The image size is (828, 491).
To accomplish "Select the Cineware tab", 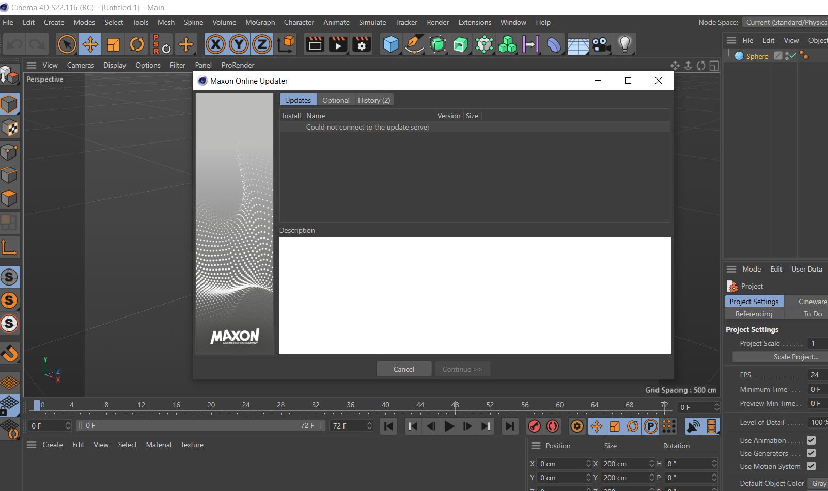I will click(807, 302).
